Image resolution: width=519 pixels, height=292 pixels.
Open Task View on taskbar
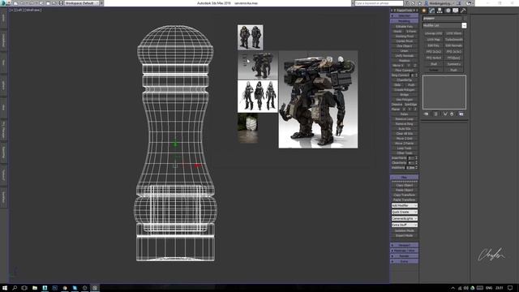24,288
